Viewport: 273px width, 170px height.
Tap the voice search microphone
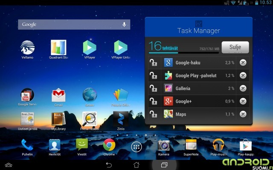click(x=124, y=25)
